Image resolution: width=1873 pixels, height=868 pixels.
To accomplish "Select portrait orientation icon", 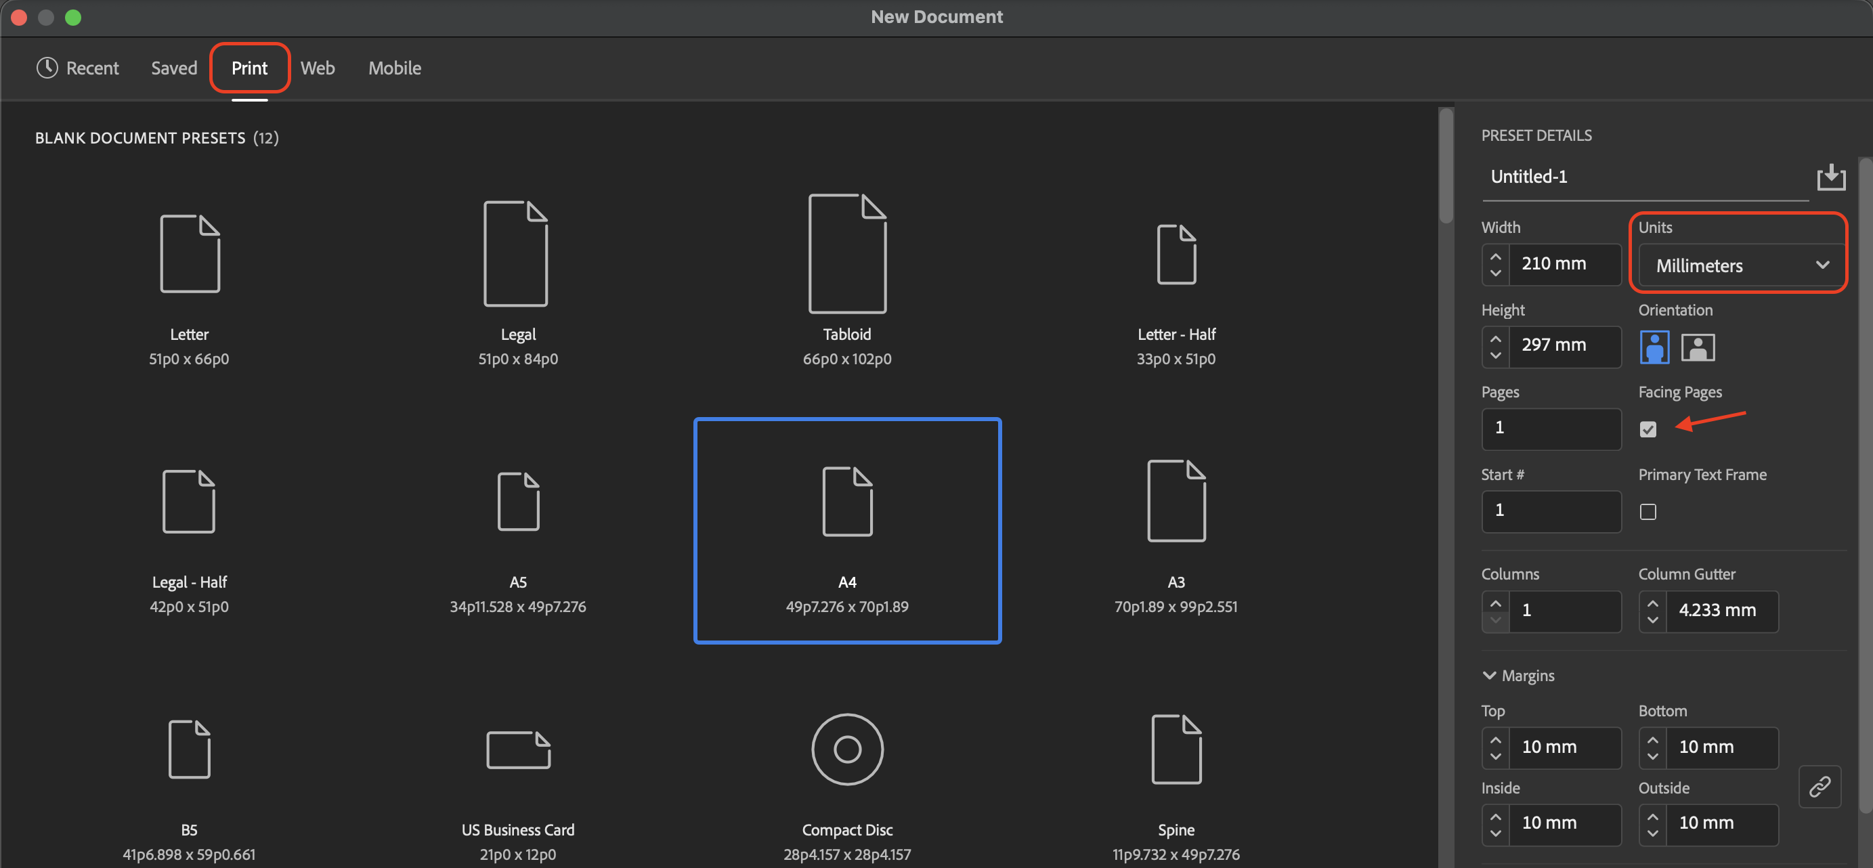I will click(x=1654, y=347).
